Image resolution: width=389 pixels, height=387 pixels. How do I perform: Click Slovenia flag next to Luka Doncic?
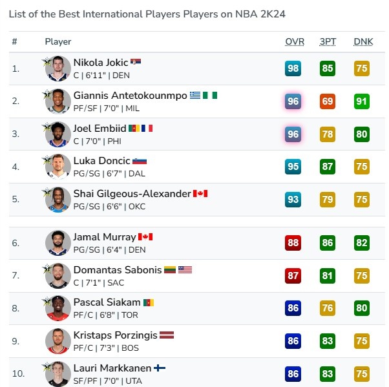140,161
